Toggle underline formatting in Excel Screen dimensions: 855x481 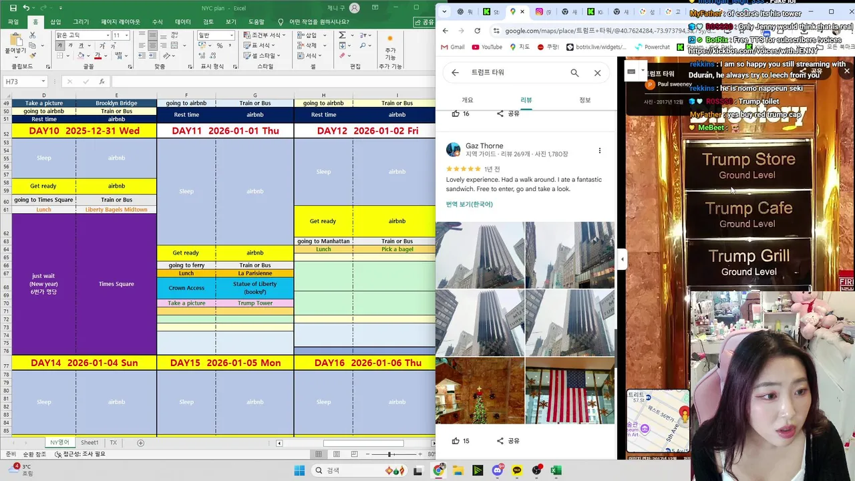click(x=80, y=45)
